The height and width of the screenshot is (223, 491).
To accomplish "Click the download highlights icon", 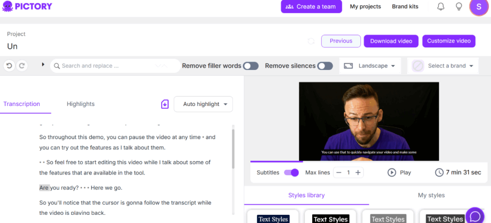I will click(165, 104).
